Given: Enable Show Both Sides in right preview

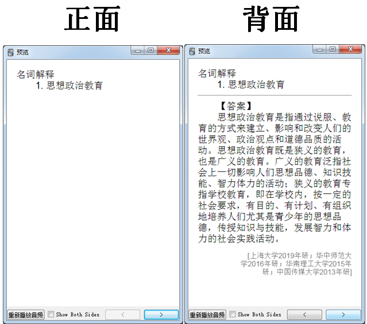Looking at the screenshot, I should click(233, 314).
